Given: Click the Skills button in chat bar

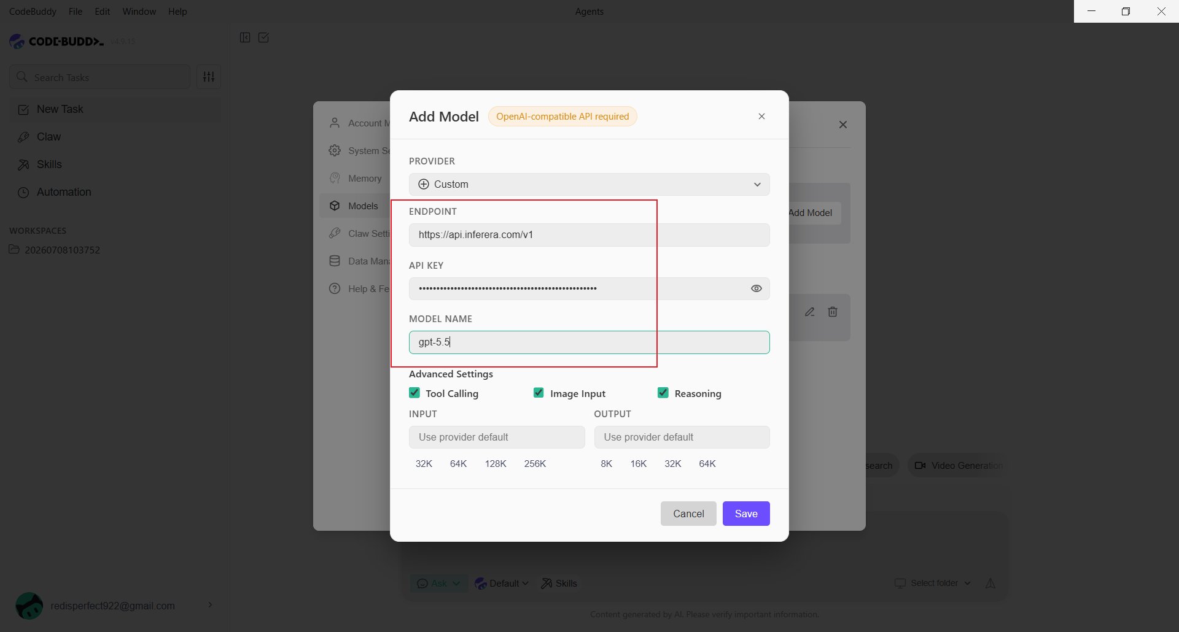Looking at the screenshot, I should (x=559, y=583).
